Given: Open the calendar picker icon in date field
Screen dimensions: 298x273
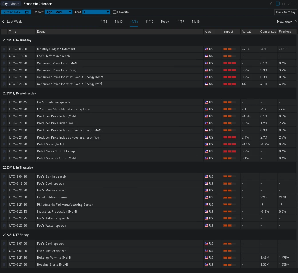Looking at the screenshot, I should coord(27,12).
